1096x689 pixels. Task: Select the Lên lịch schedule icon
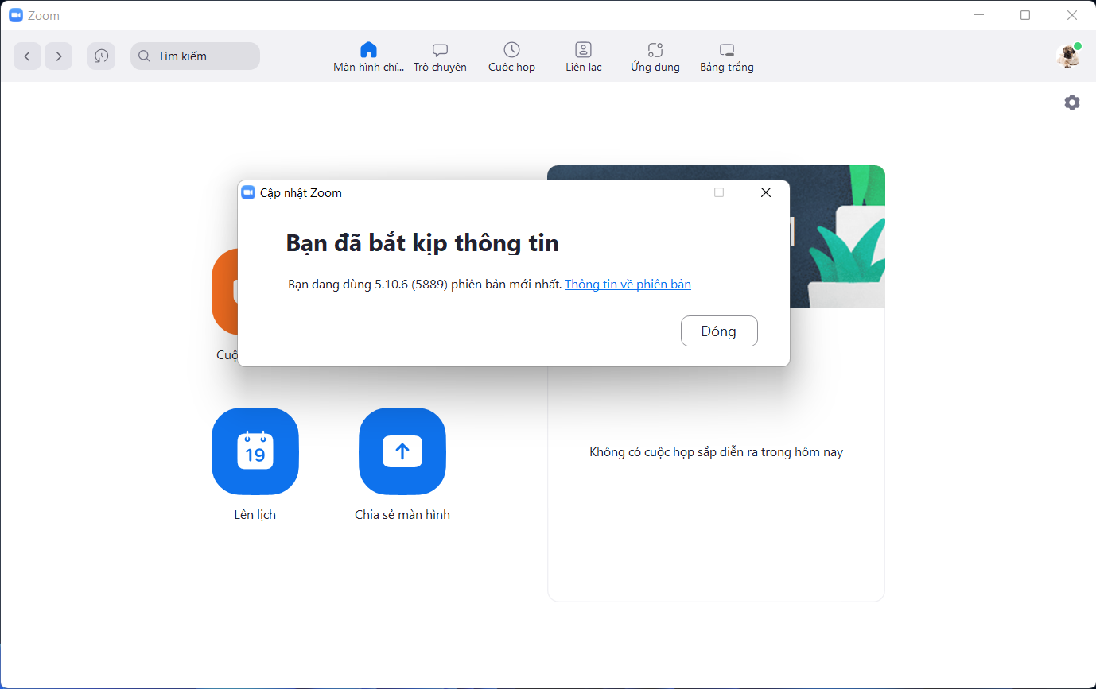pyautogui.click(x=255, y=451)
